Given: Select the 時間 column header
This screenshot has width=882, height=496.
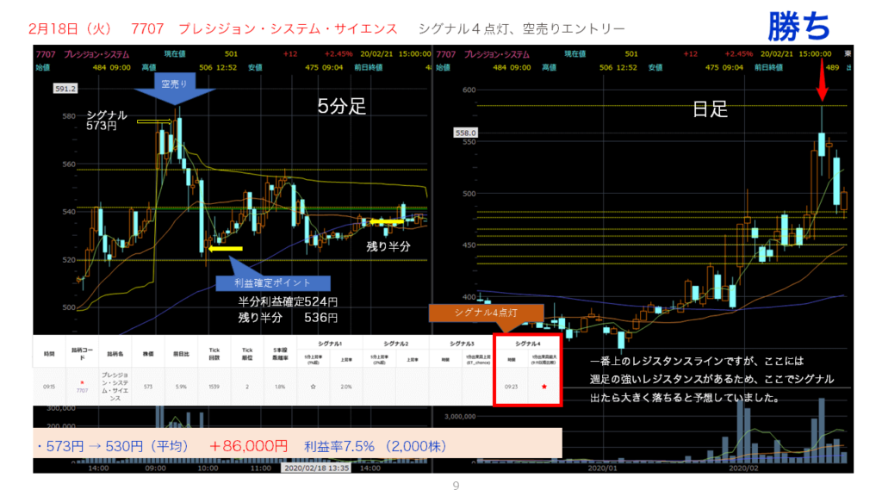Looking at the screenshot, I should [49, 354].
